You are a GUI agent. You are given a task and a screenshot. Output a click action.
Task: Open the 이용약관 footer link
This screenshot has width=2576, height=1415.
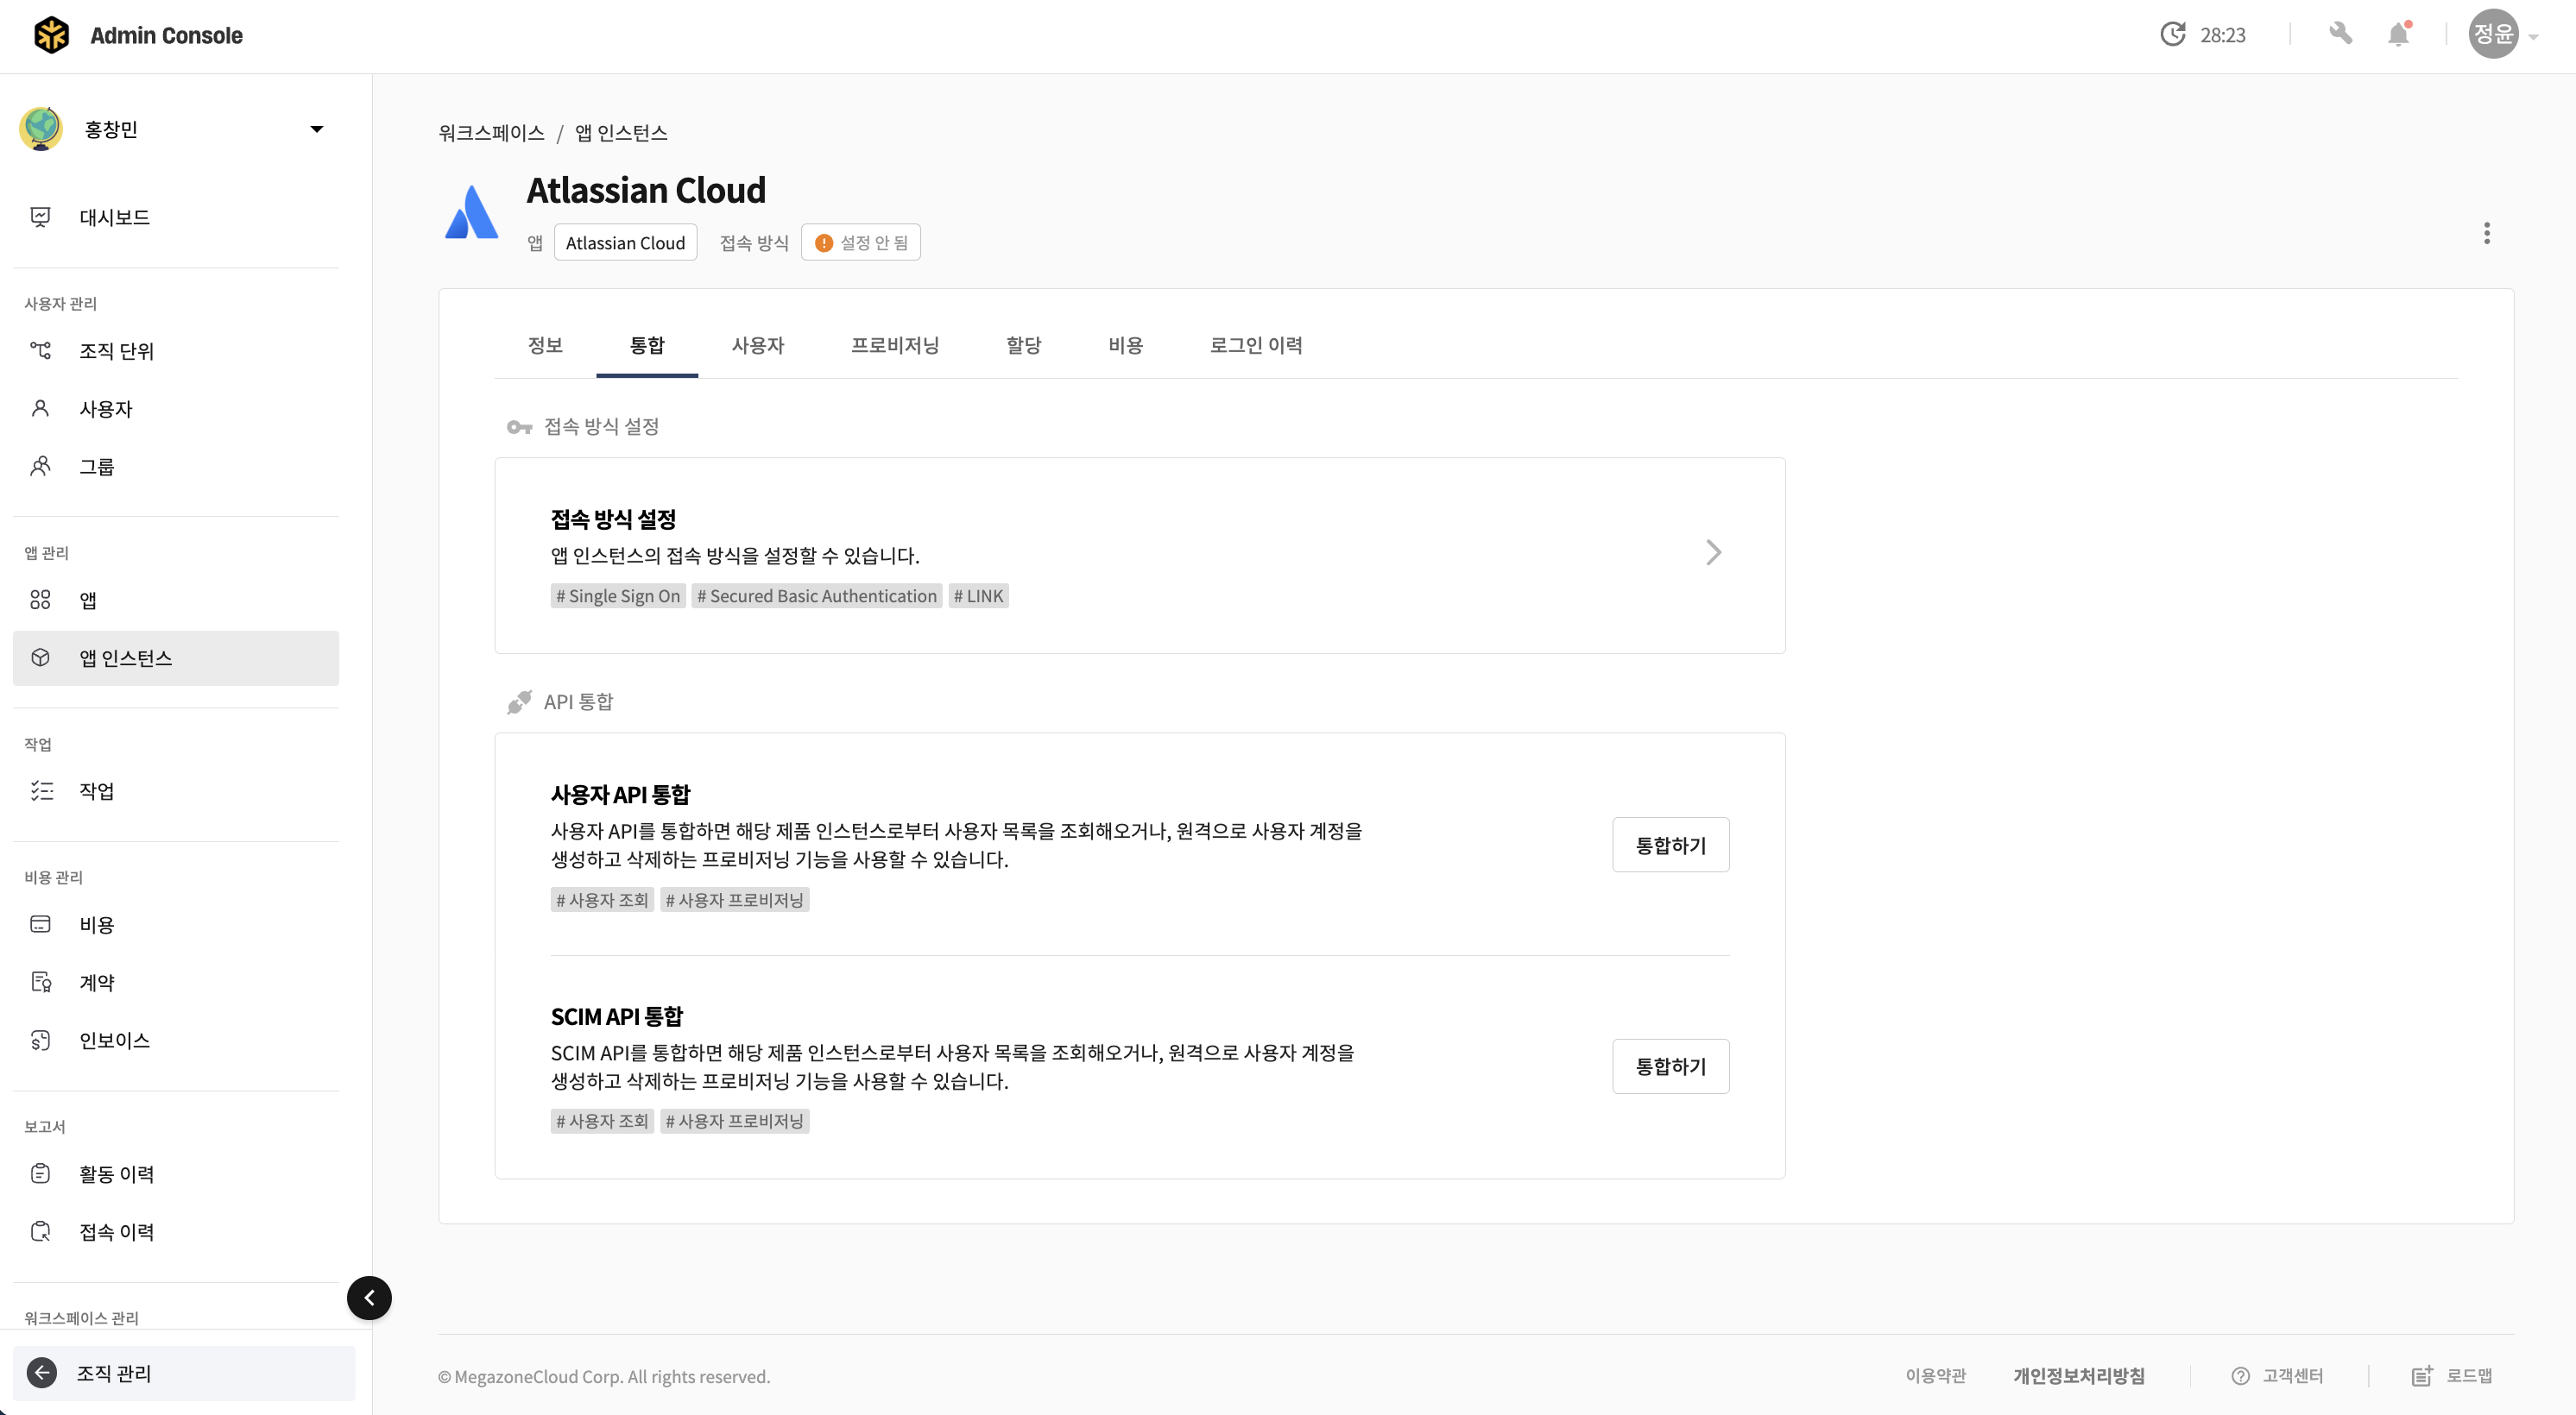[1935, 1376]
